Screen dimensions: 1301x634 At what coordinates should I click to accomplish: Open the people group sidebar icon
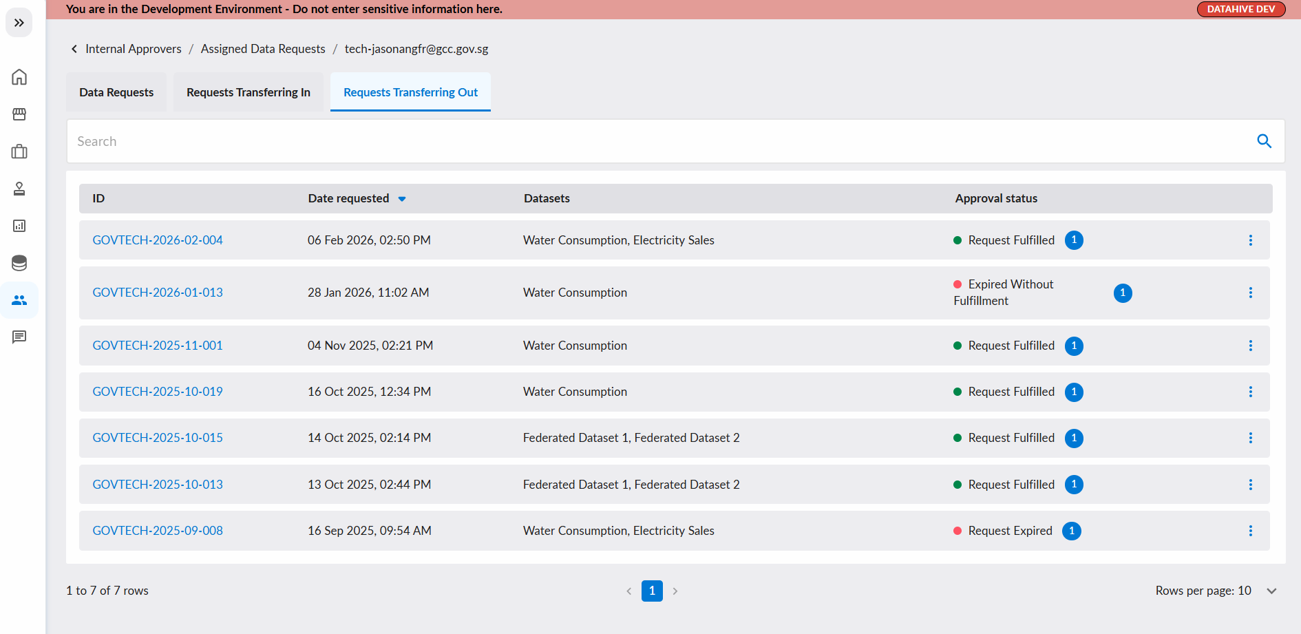click(19, 300)
